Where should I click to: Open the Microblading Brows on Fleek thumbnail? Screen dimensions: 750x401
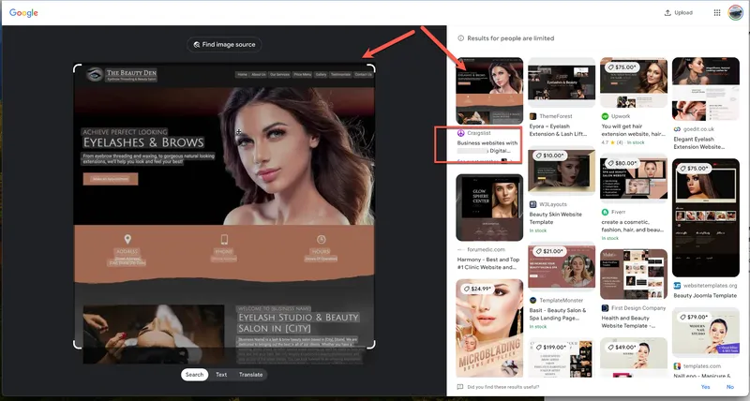click(489, 328)
